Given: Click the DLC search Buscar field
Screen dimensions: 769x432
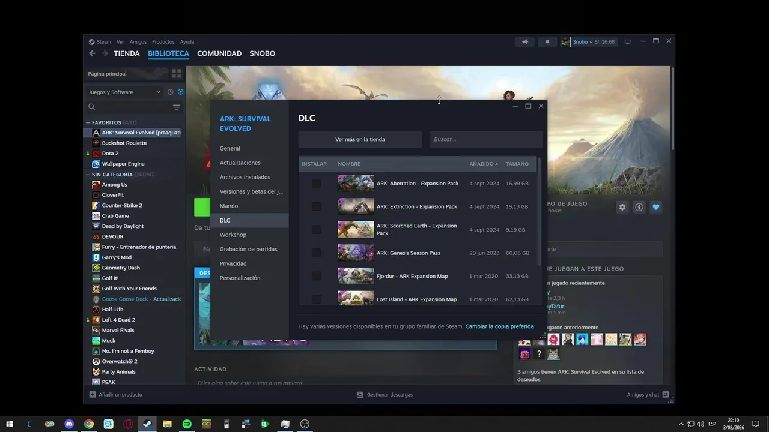Looking at the screenshot, I should tap(486, 139).
